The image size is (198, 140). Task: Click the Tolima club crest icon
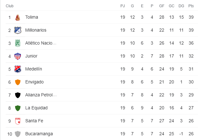tap(18, 17)
